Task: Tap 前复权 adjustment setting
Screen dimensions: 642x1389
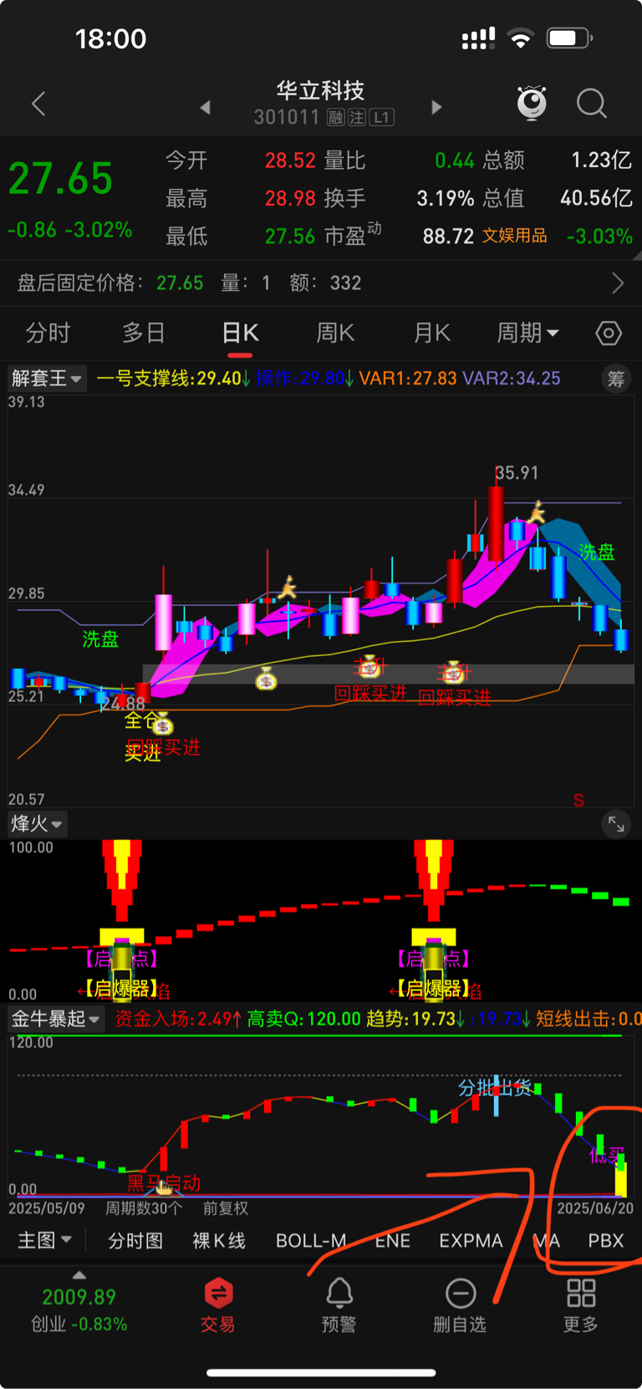Action: point(226,1208)
